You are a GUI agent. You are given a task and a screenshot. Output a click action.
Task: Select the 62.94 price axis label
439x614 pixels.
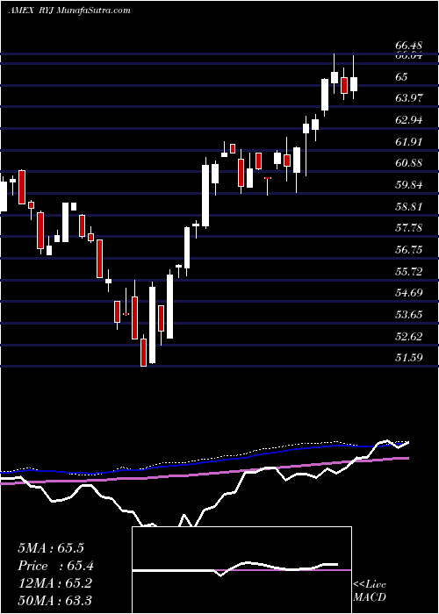(x=409, y=120)
